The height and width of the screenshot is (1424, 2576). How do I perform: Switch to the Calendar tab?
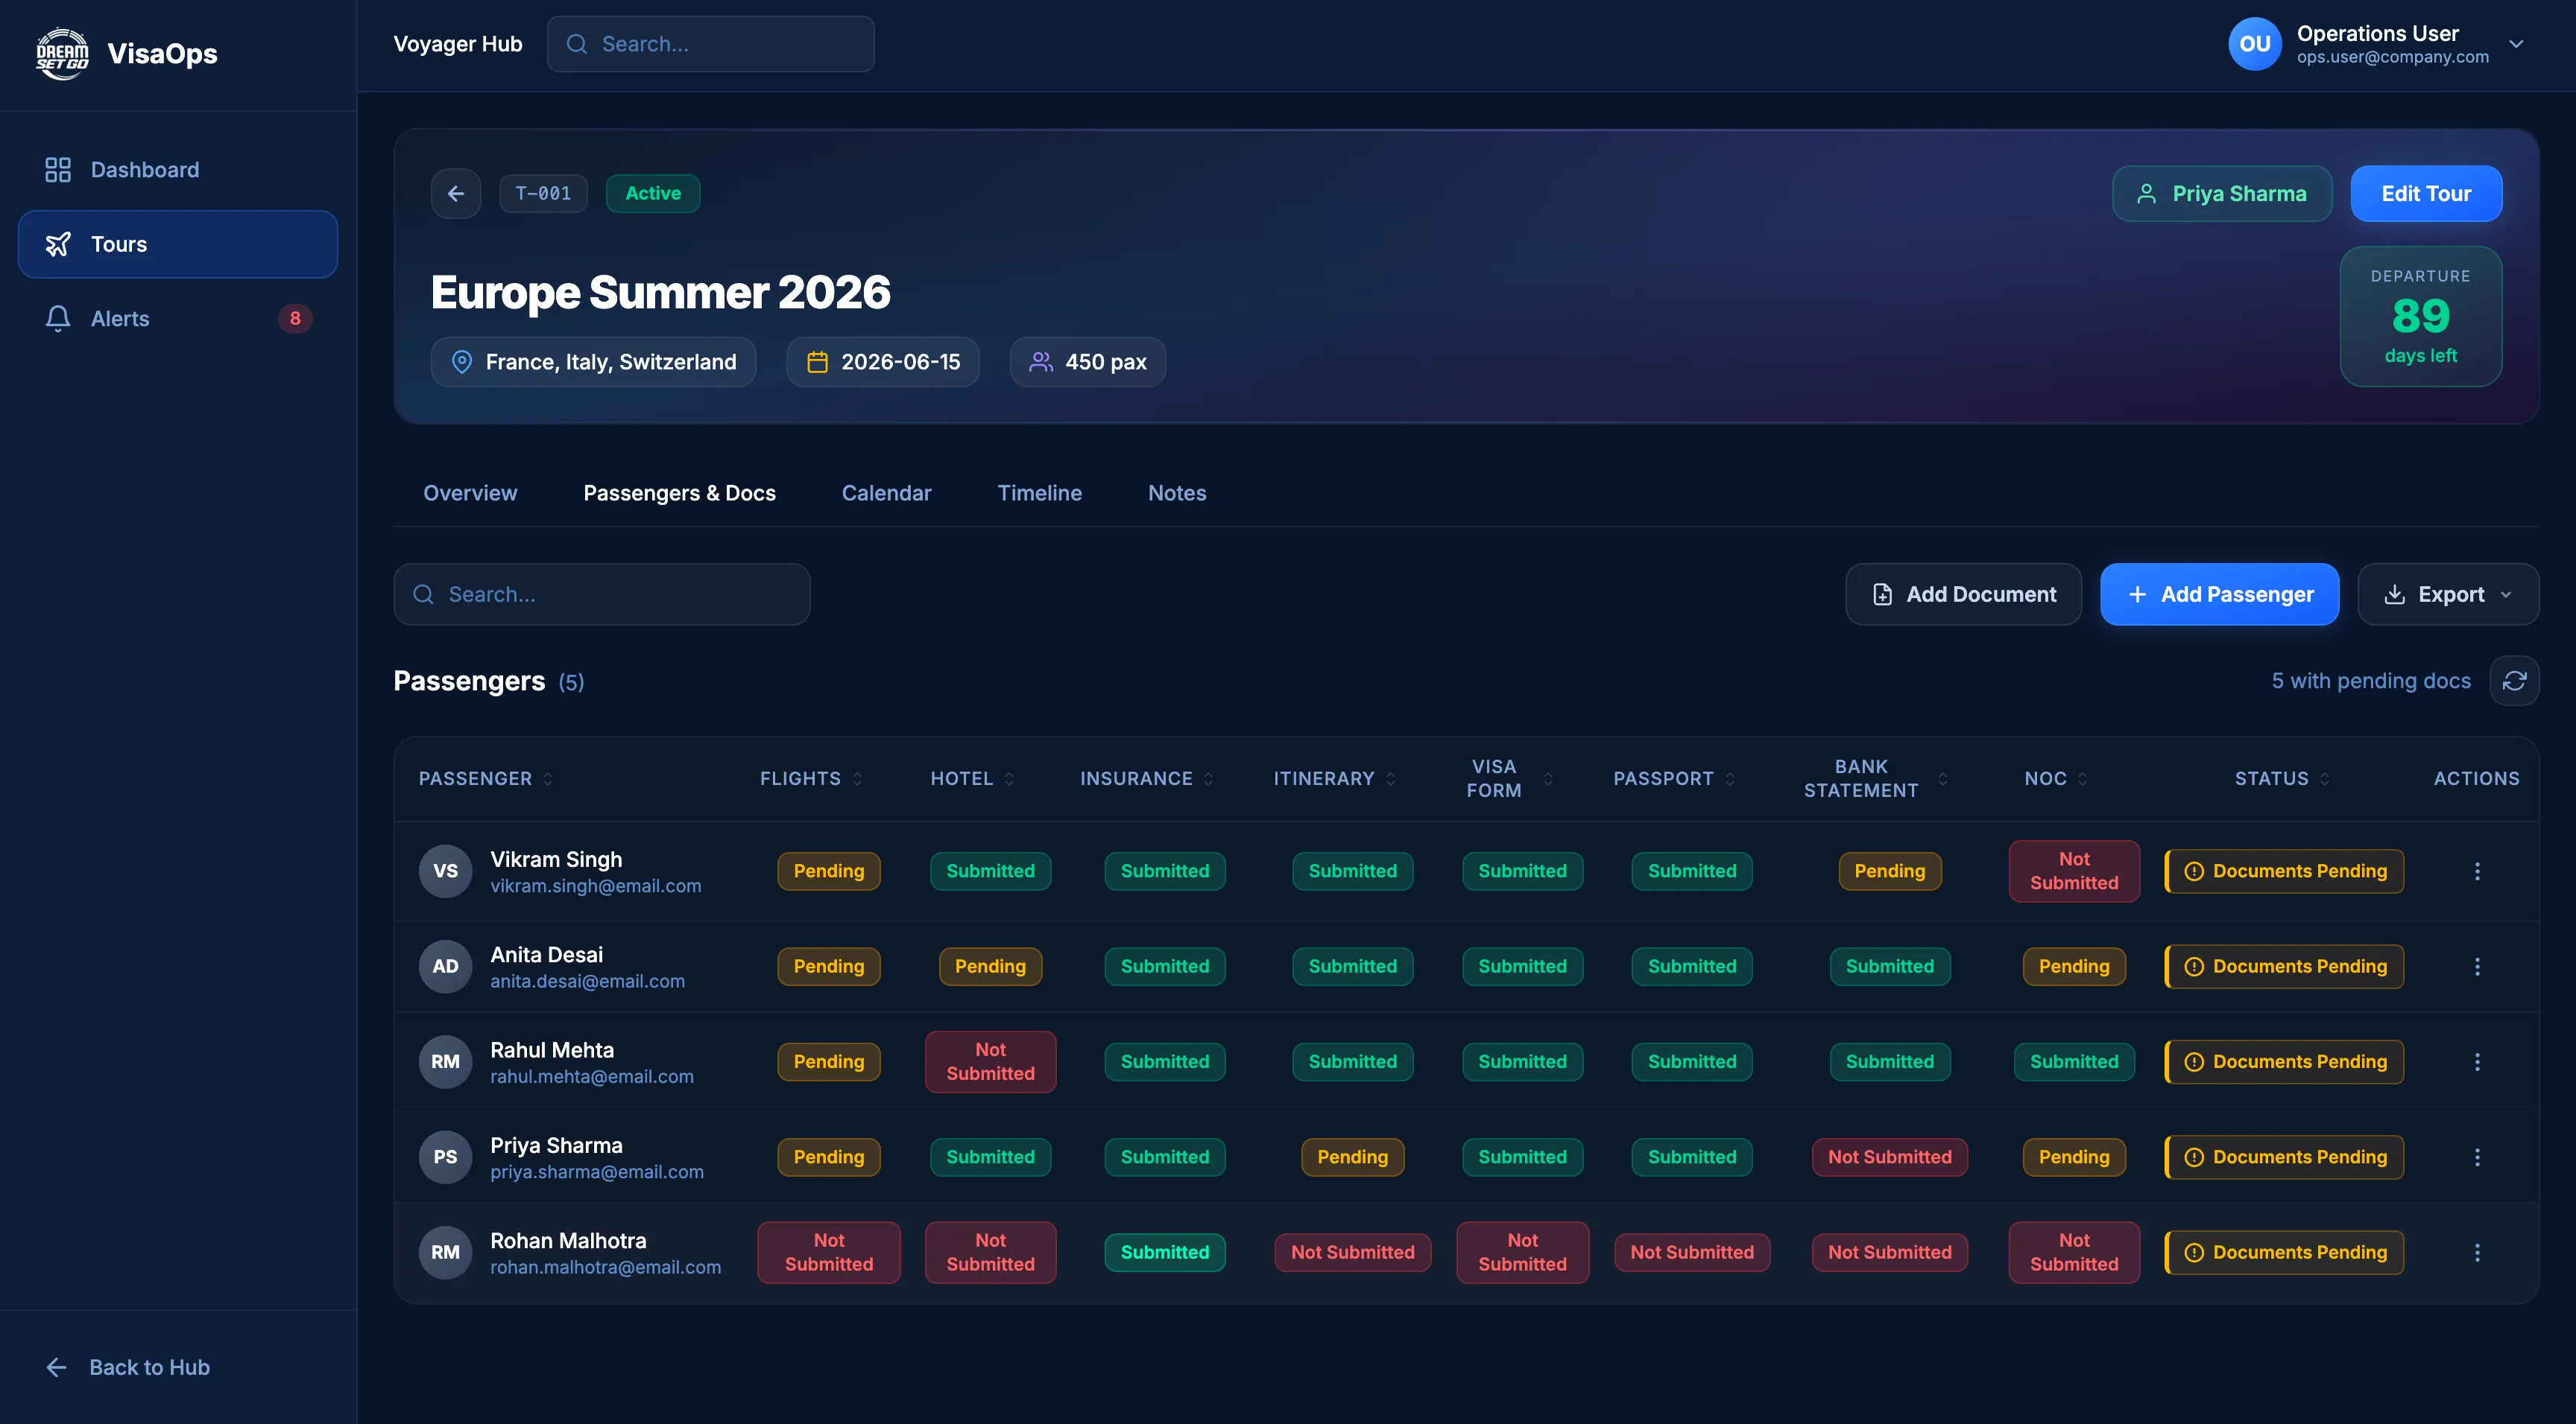coord(886,492)
